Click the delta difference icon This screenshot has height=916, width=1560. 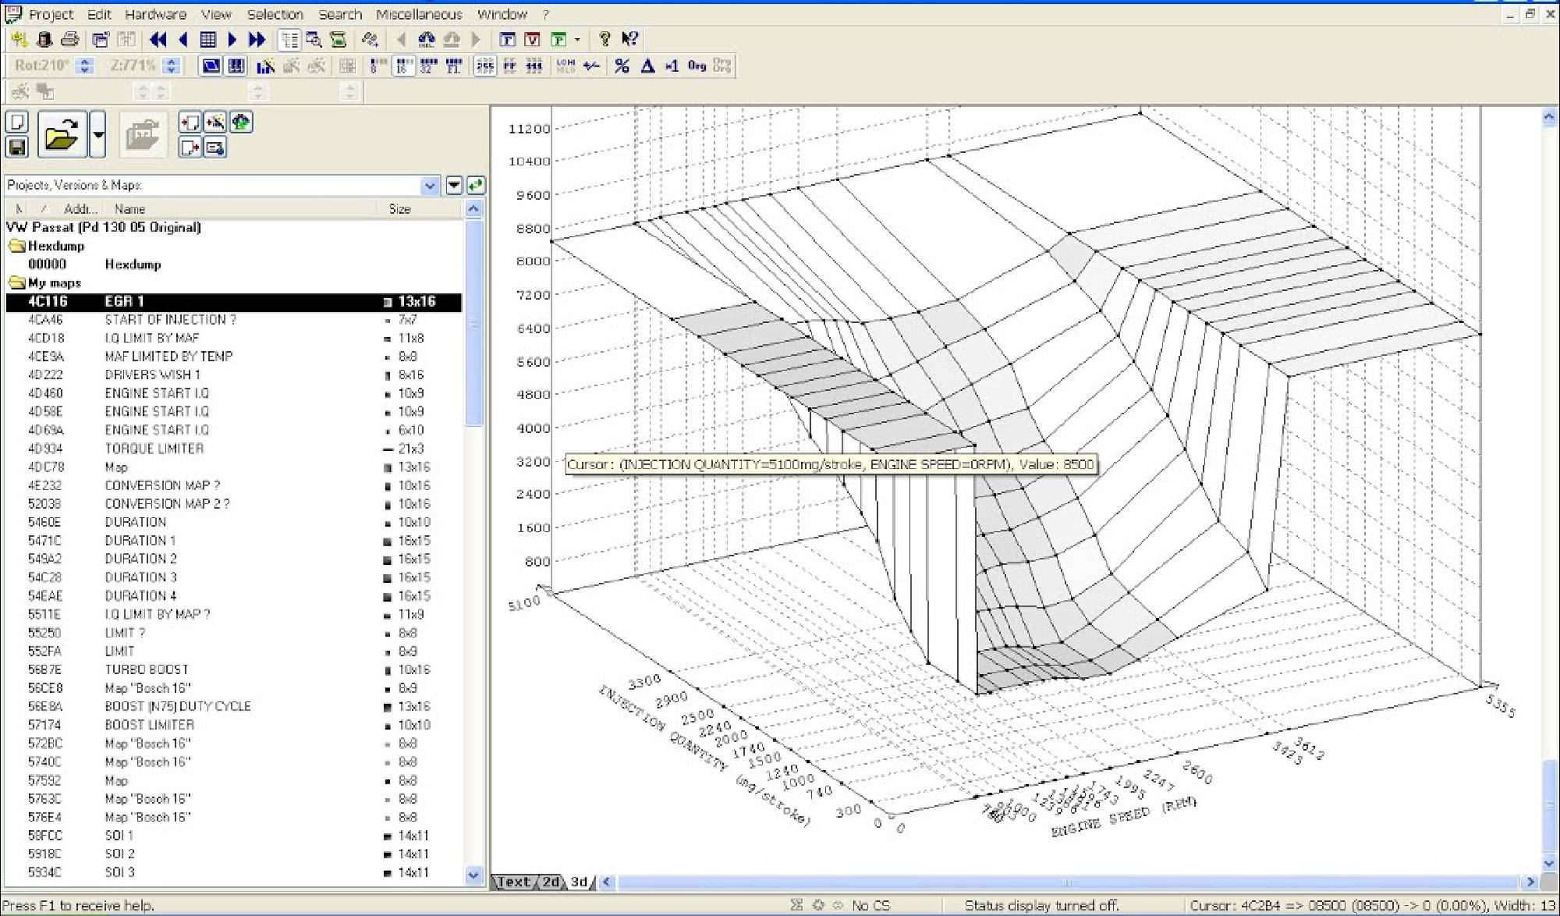(x=647, y=66)
